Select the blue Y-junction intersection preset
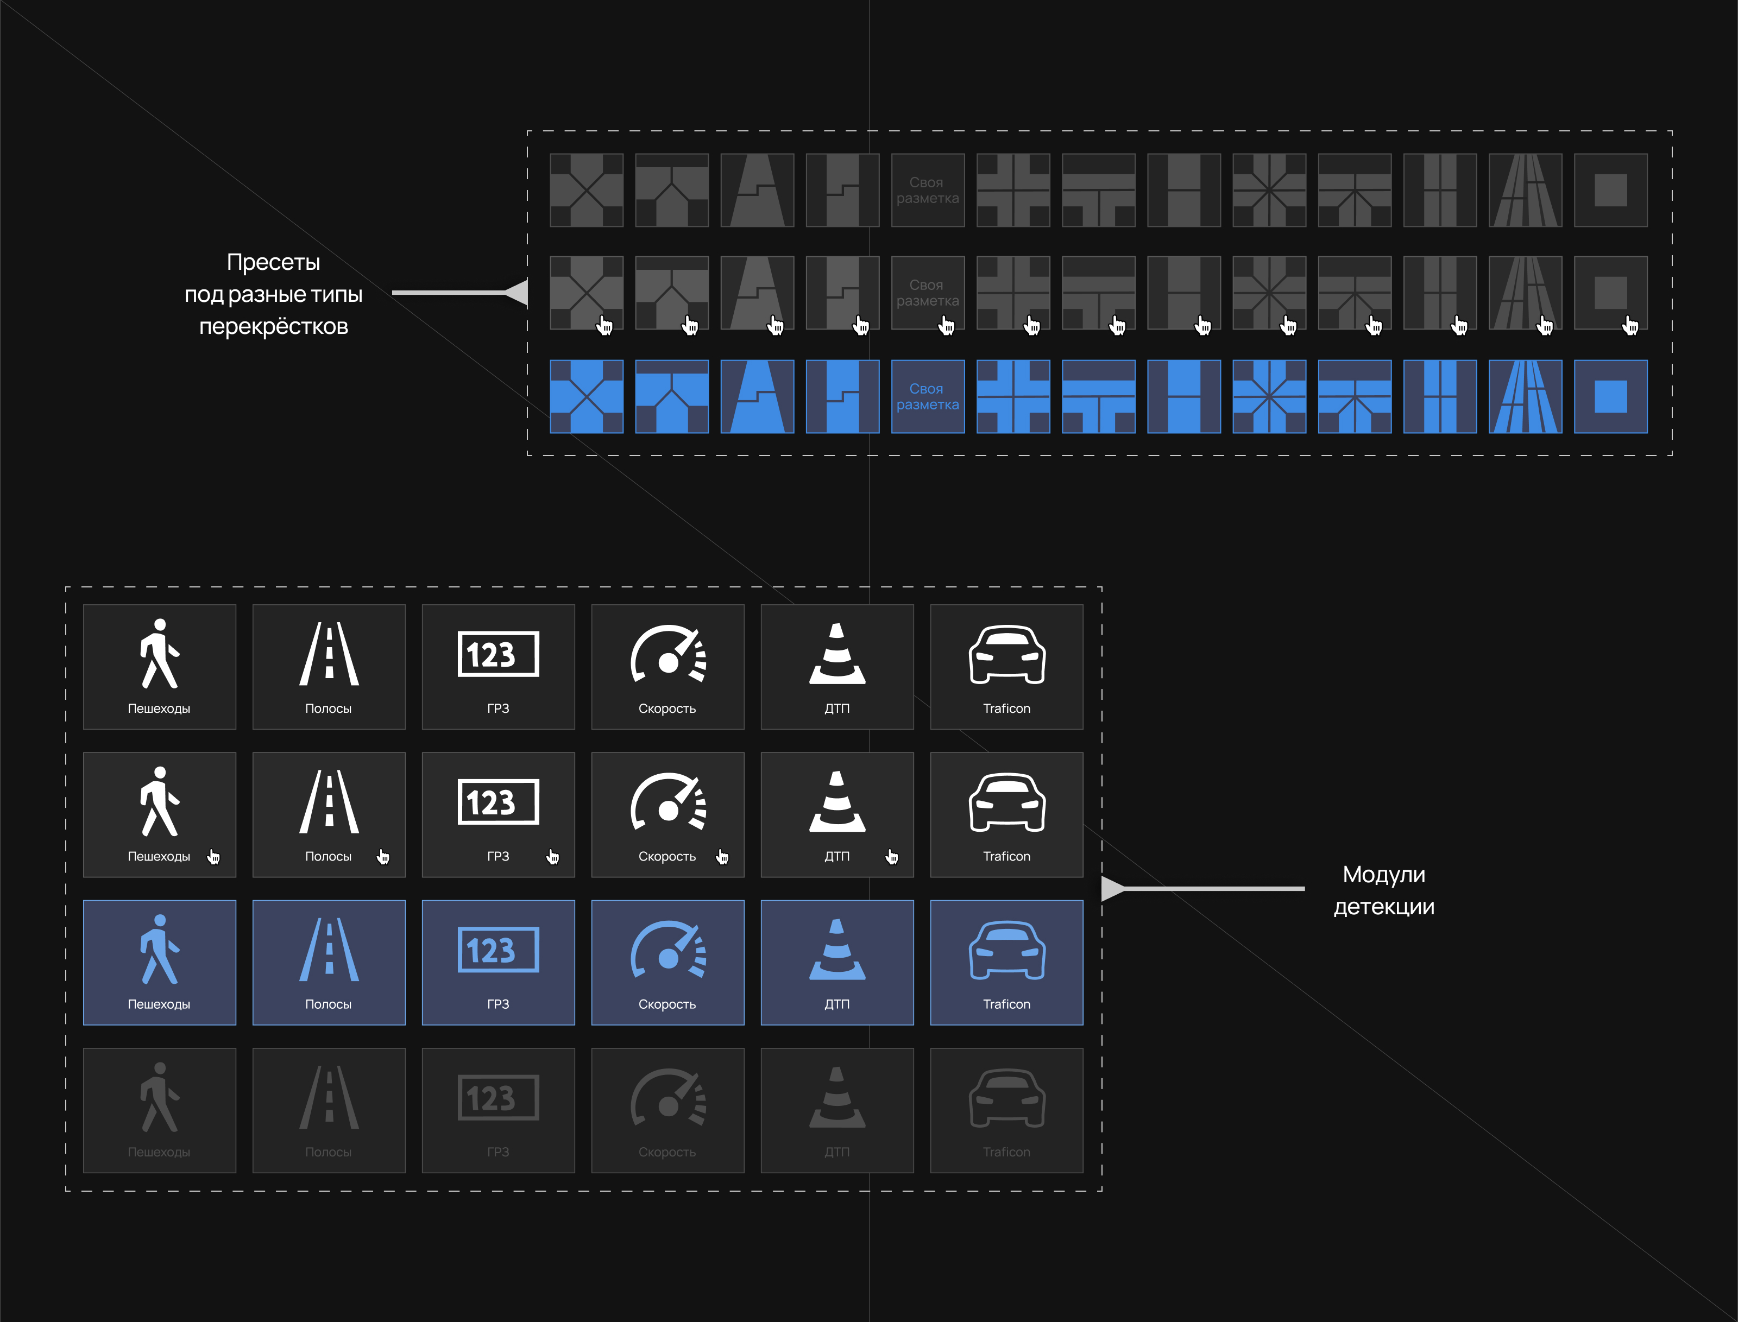The height and width of the screenshot is (1322, 1738). (671, 396)
